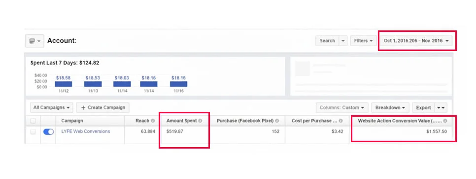
Task: Open the account selector icon dropdown
Action: coord(34,41)
